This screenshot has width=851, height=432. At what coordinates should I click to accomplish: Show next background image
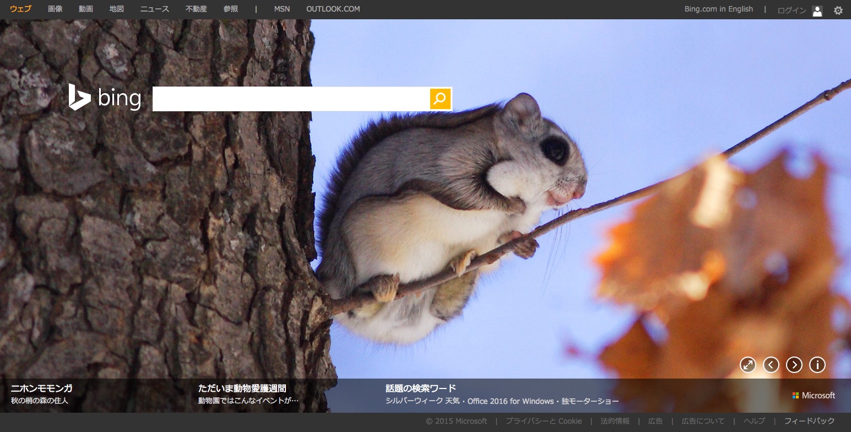click(x=794, y=365)
